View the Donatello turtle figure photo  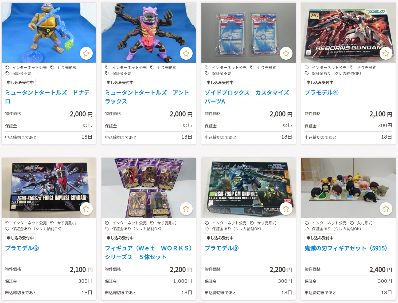(x=49, y=33)
